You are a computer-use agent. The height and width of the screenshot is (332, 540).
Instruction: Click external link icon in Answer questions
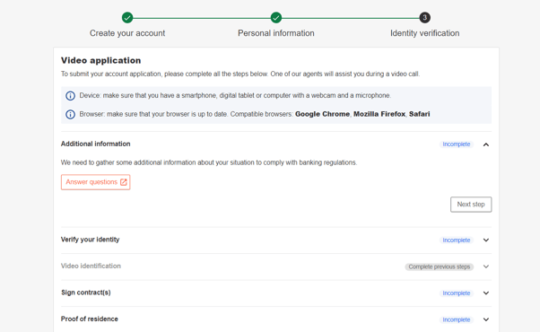[124, 182]
